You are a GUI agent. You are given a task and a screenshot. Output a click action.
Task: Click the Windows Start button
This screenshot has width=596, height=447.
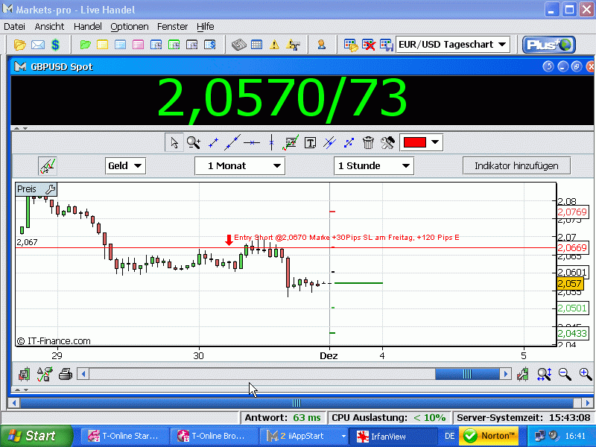pyautogui.click(x=35, y=436)
